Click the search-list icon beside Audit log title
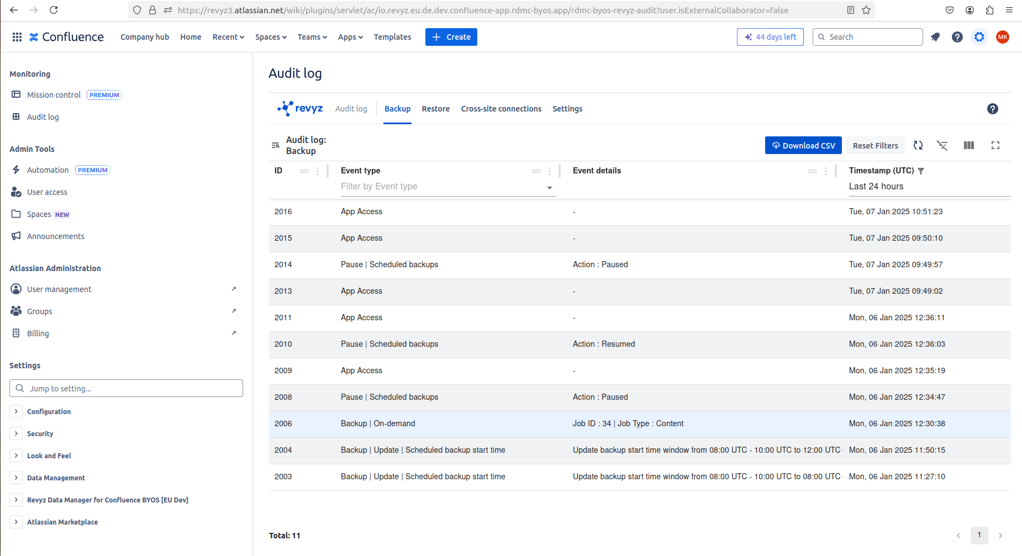 275,145
